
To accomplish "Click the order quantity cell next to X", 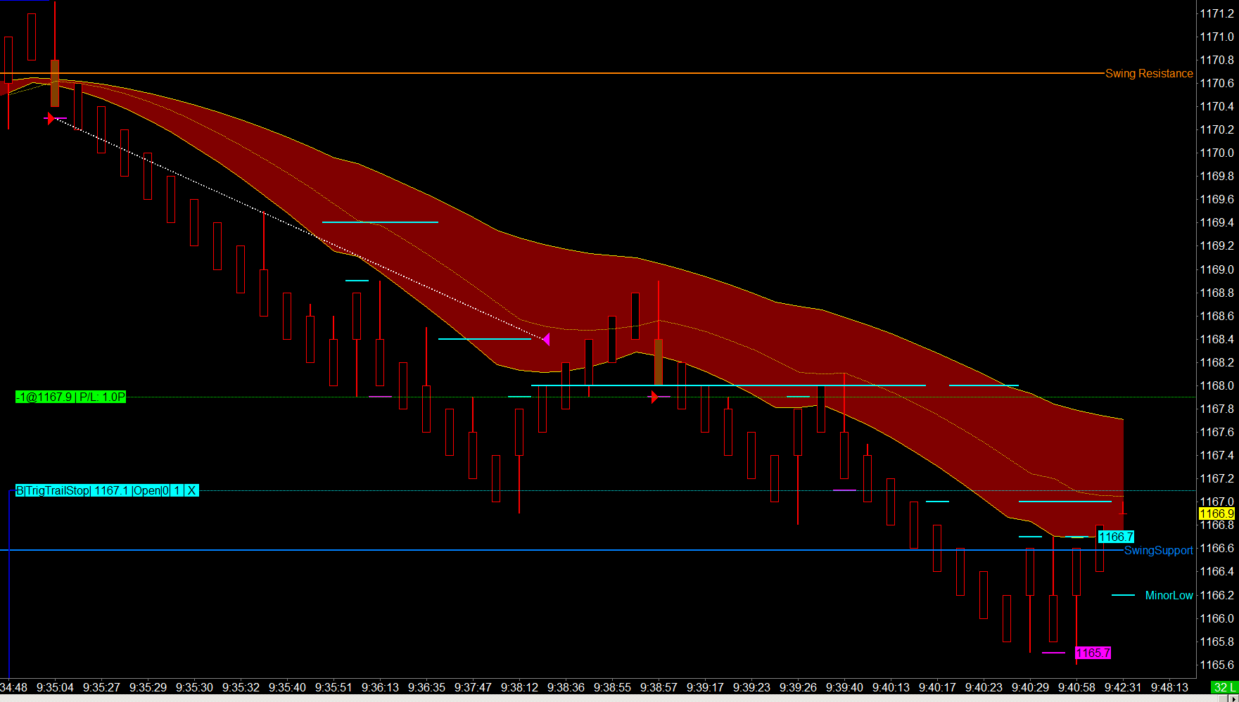I will click(177, 490).
